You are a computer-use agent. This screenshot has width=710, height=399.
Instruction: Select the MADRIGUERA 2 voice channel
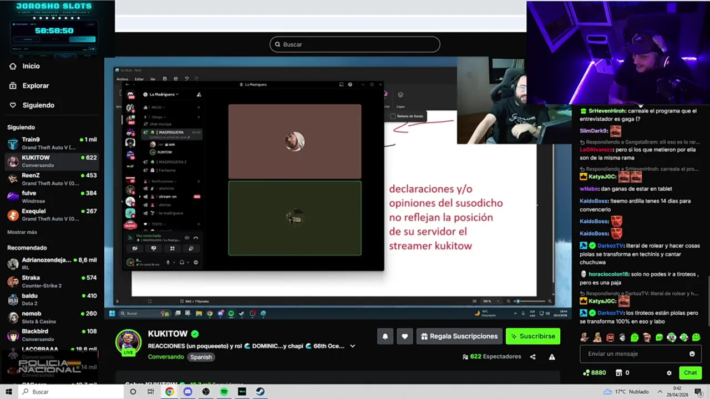[172, 162]
